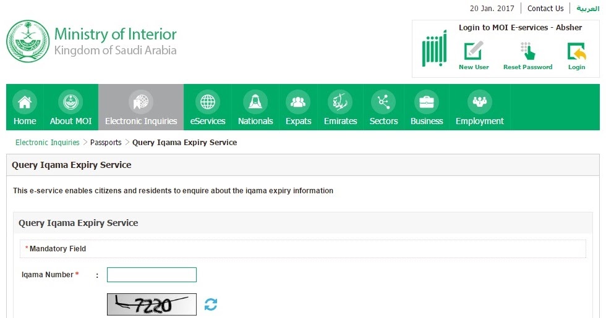Image resolution: width=606 pixels, height=318 pixels.
Task: Click the Ministry of Interior emblem logo
Action: [x=28, y=41]
